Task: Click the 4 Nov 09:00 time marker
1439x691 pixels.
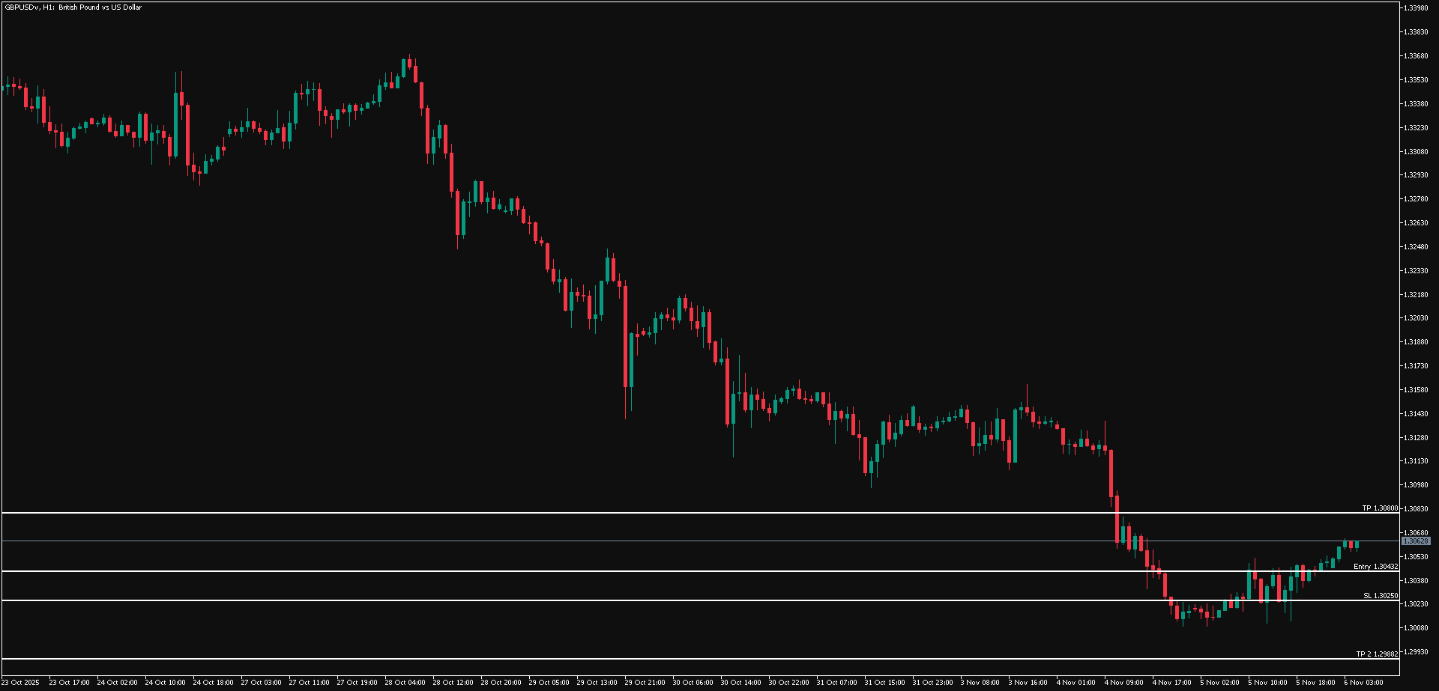Action: coord(1123,683)
